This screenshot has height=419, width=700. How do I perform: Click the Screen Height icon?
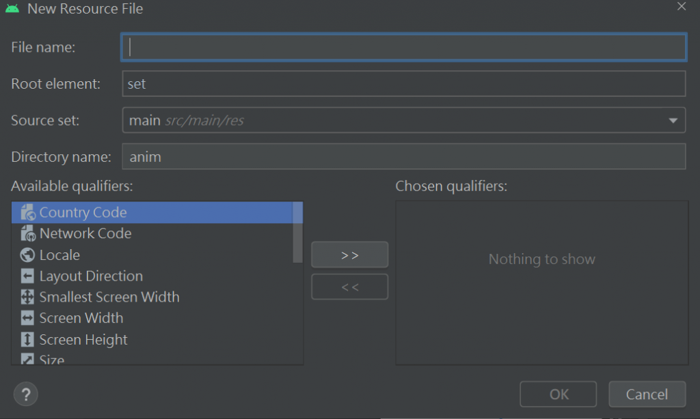(27, 340)
